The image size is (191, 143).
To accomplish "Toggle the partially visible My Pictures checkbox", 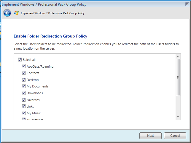I will pyautogui.click(x=24, y=119).
